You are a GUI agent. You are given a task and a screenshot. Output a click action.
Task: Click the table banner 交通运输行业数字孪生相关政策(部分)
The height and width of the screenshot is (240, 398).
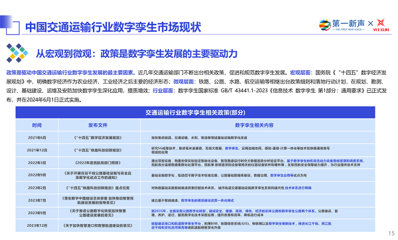tap(195, 113)
